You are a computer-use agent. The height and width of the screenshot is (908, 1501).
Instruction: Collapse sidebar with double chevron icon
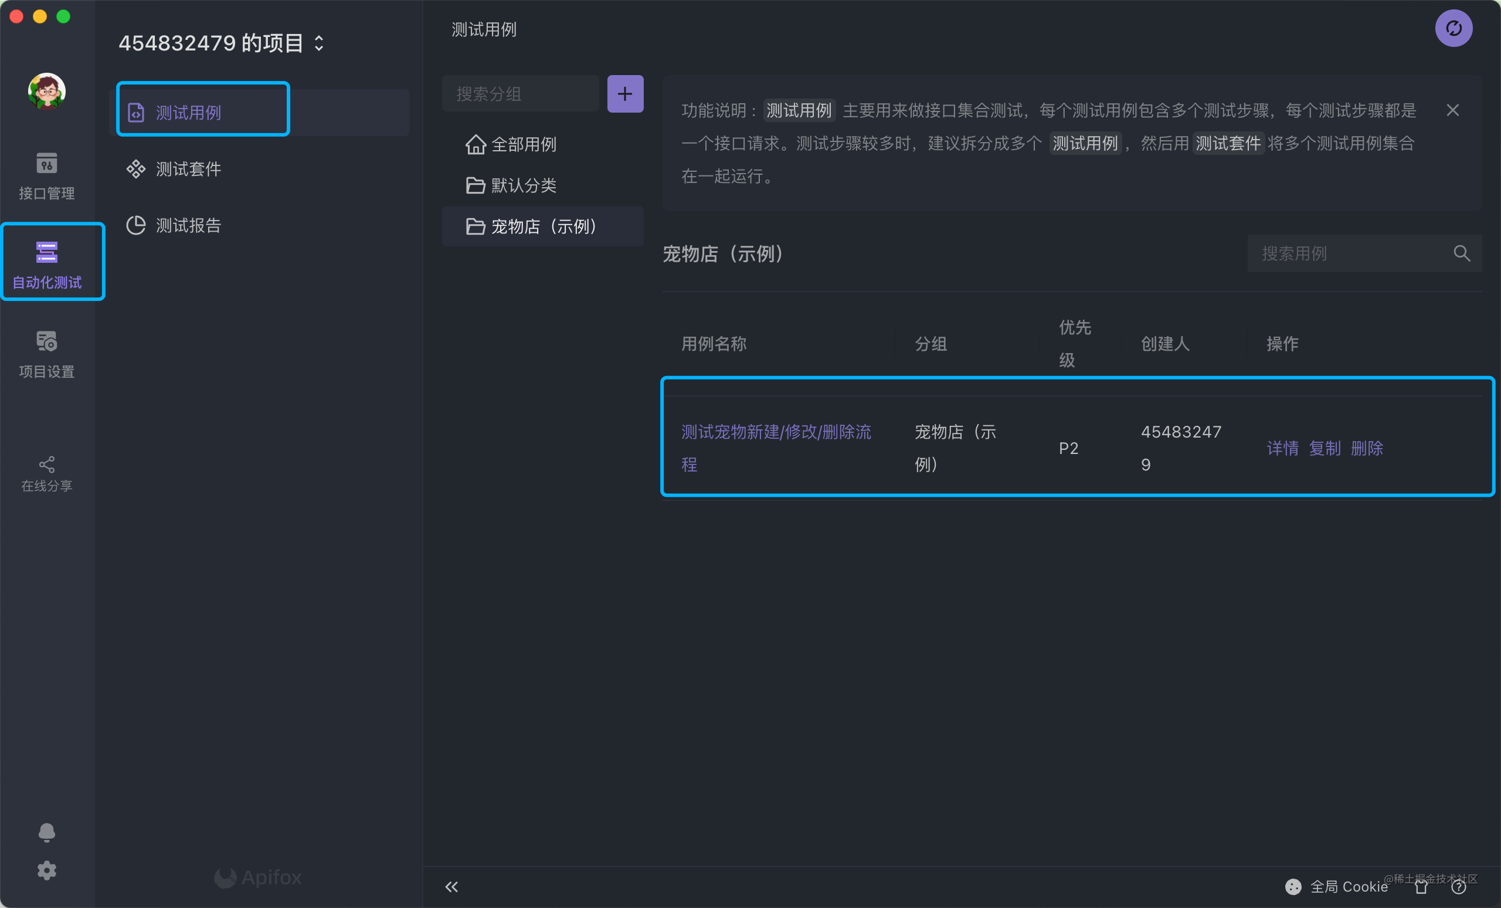(451, 887)
